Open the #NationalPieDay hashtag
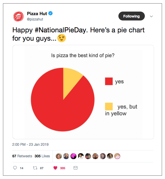Image resolution: width=165 pixels, height=179 pixels. [60, 30]
